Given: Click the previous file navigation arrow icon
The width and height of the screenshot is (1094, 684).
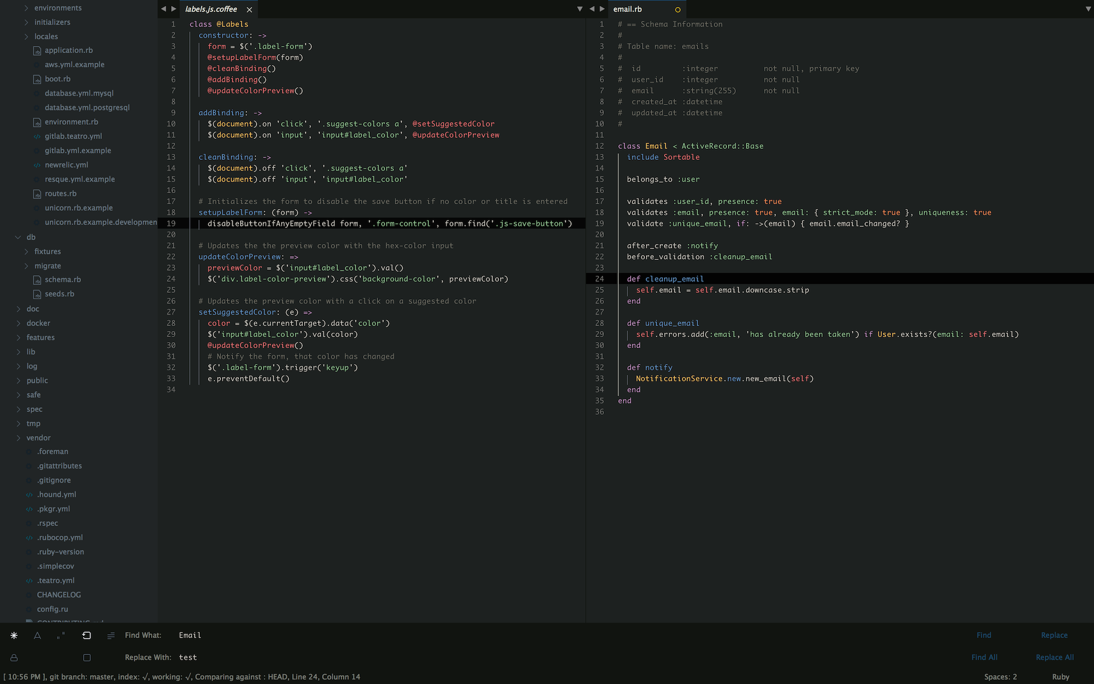Looking at the screenshot, I should [162, 9].
